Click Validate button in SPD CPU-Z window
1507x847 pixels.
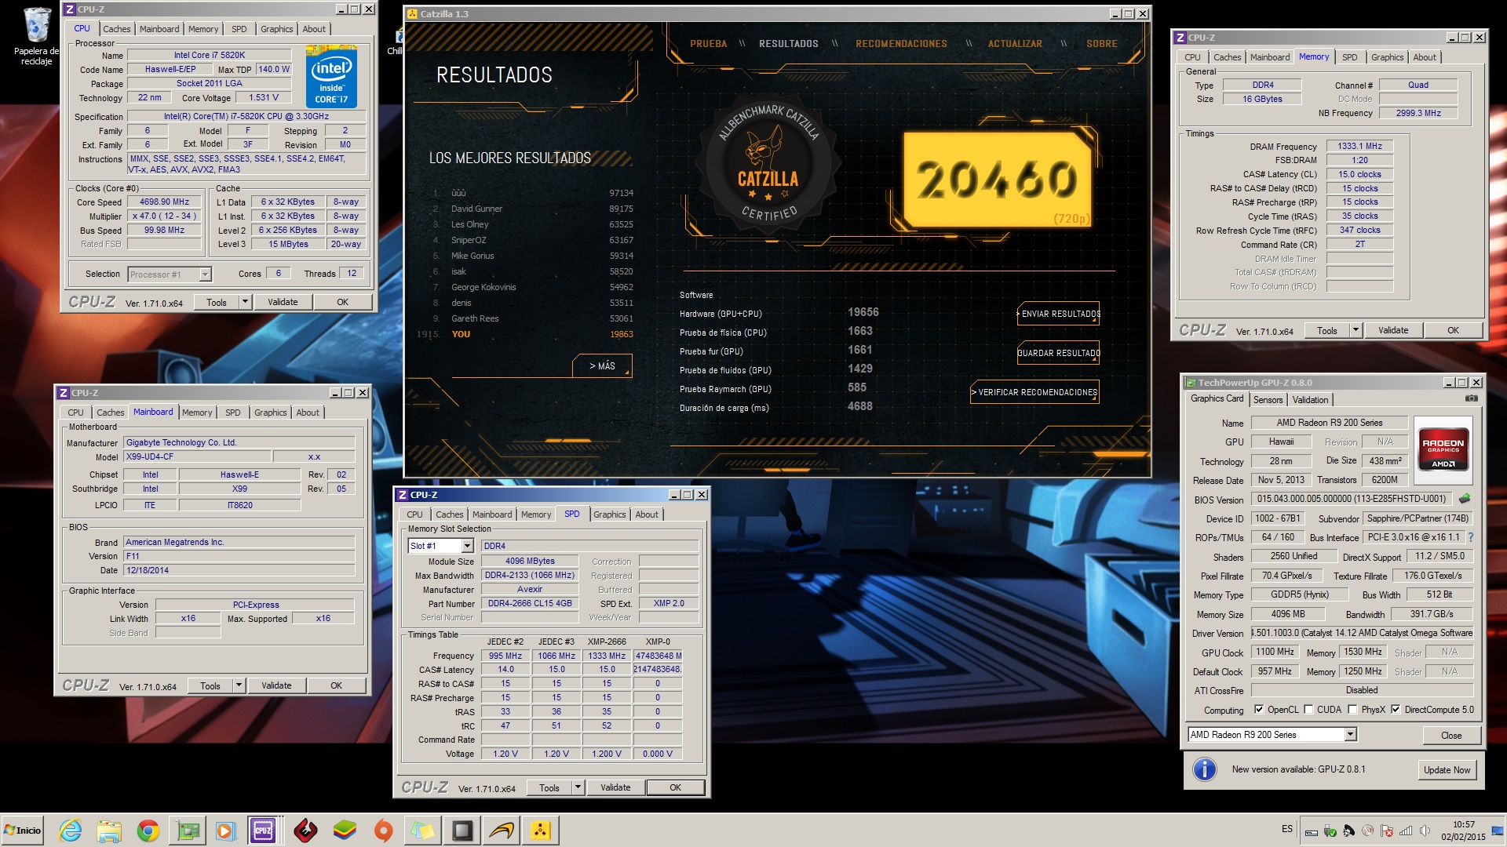tap(615, 787)
